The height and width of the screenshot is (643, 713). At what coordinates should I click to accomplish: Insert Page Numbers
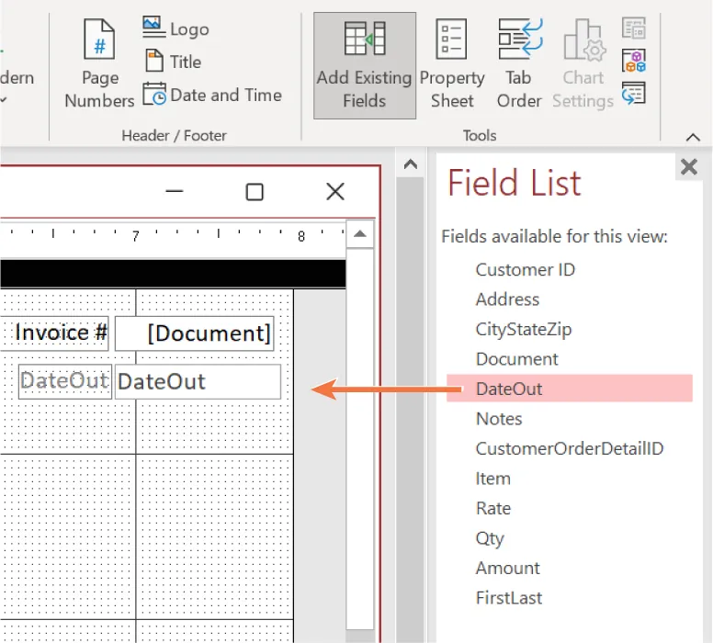coord(99,65)
